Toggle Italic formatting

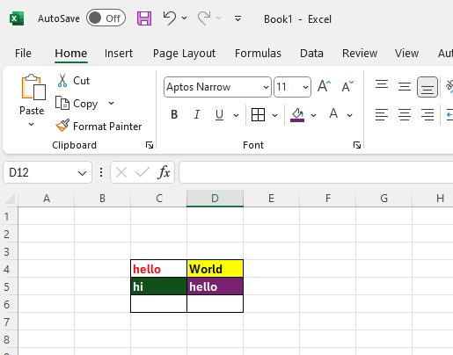197,114
